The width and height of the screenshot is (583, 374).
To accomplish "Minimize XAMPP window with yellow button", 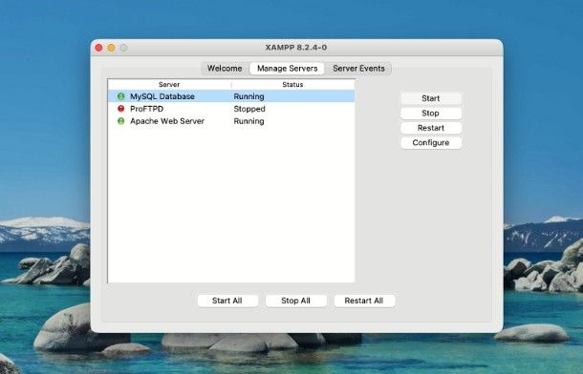I will click(x=111, y=48).
